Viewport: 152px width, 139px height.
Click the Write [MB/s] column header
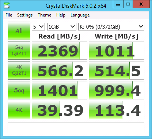117,36
